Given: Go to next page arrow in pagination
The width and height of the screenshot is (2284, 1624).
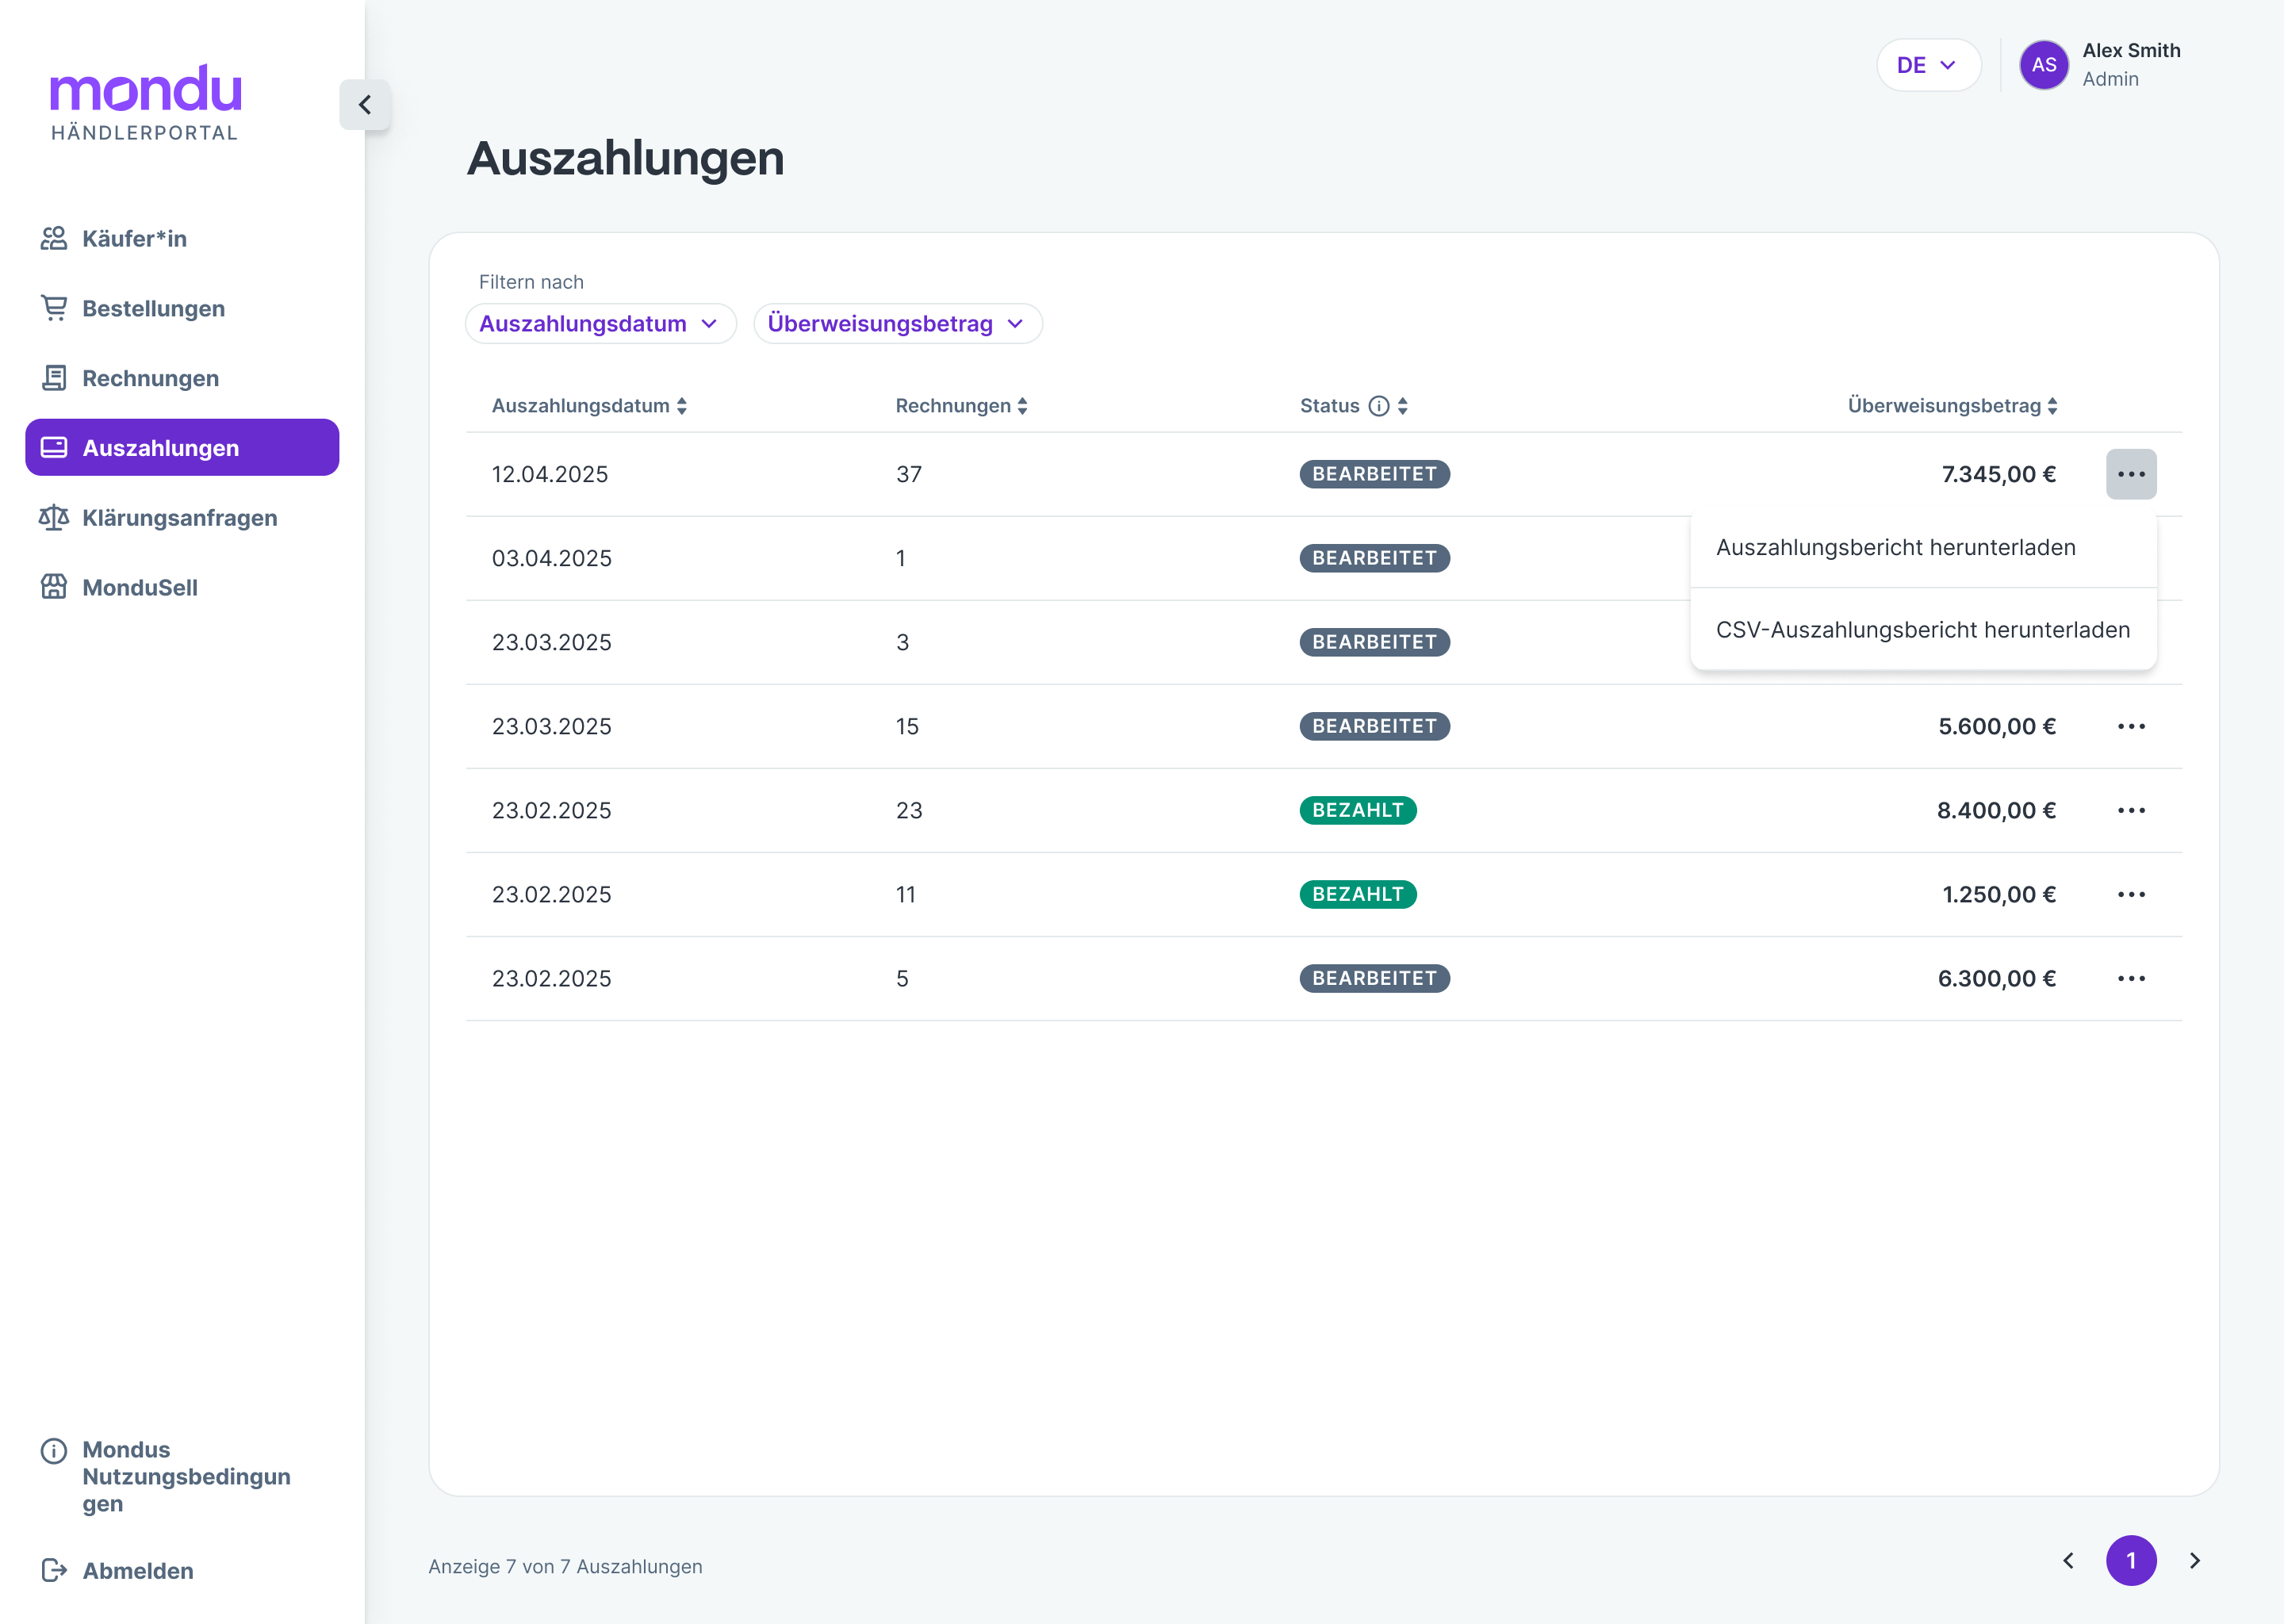Looking at the screenshot, I should click(x=2194, y=1560).
